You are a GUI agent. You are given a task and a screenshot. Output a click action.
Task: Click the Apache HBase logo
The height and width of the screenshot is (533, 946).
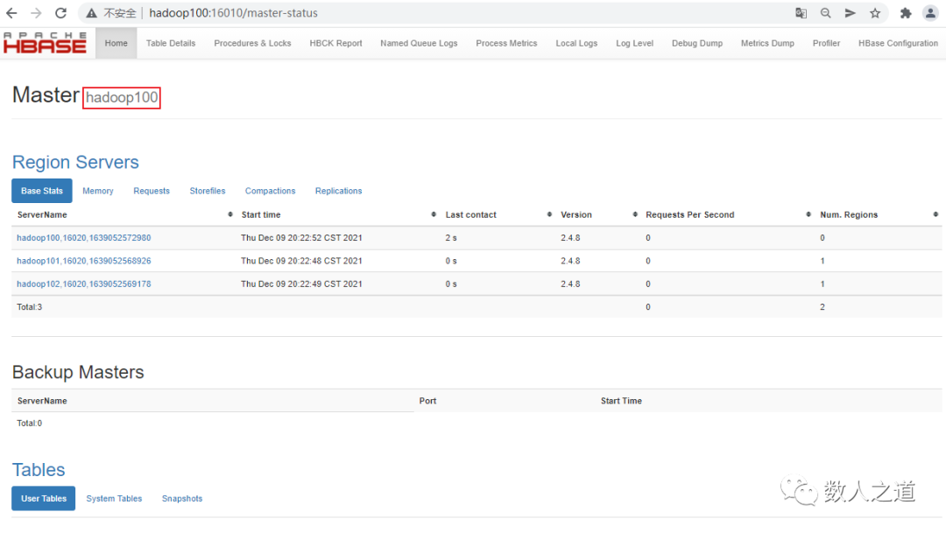click(46, 43)
